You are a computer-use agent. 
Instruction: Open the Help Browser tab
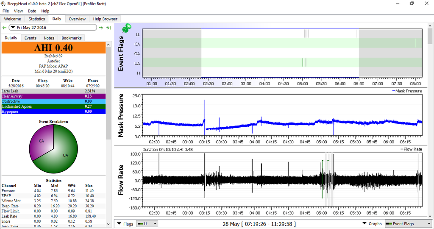pos(105,19)
